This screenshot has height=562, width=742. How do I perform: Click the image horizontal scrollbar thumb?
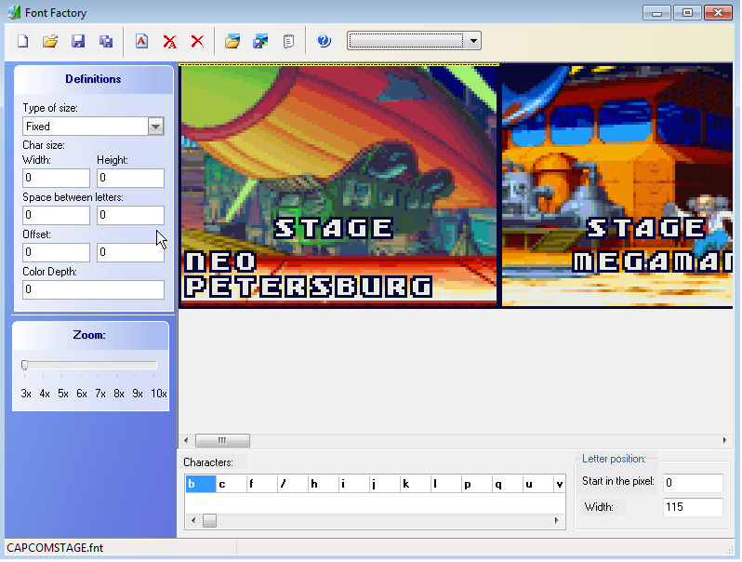(x=222, y=441)
